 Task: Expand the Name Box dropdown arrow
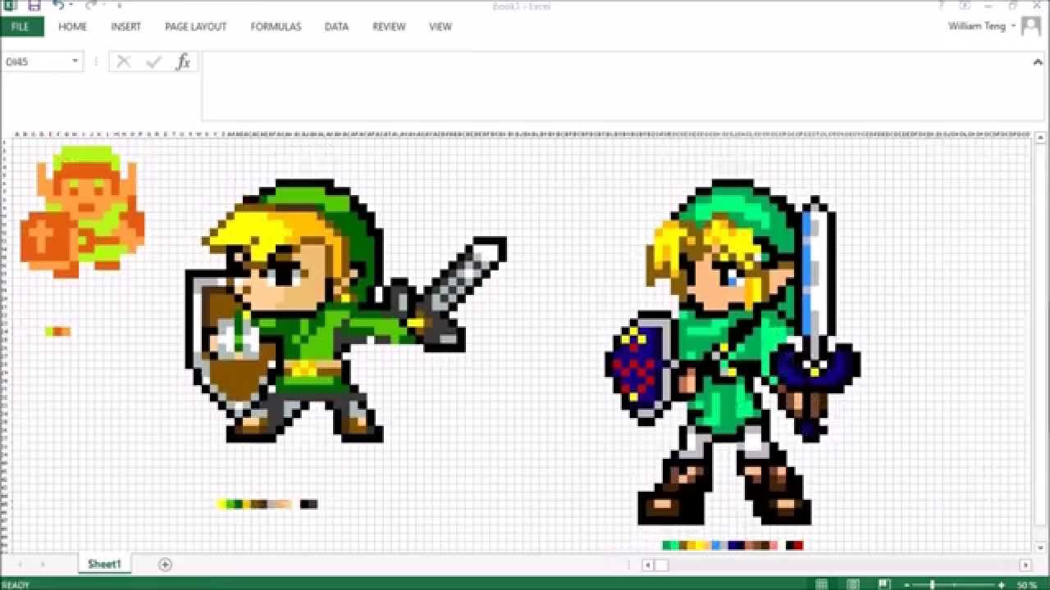(75, 61)
